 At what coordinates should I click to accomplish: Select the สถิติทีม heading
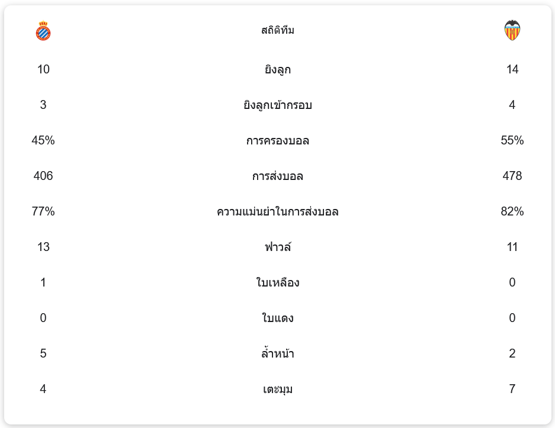(x=277, y=30)
